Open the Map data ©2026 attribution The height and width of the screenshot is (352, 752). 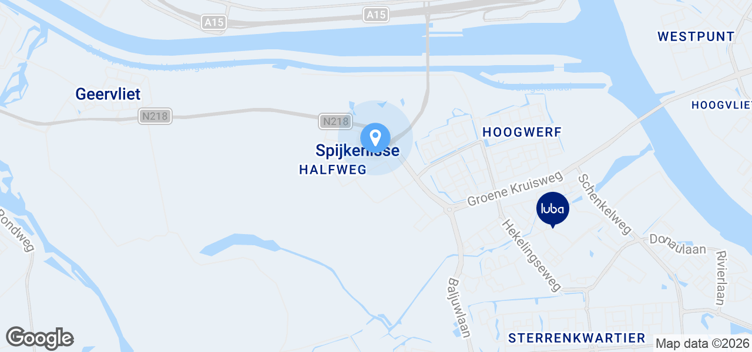(x=703, y=344)
